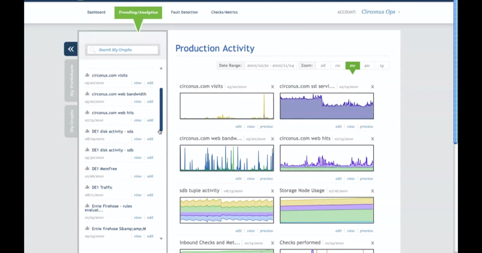482x253 pixels.
Task: Select the My Worksheets side tab
Action: 71,81
